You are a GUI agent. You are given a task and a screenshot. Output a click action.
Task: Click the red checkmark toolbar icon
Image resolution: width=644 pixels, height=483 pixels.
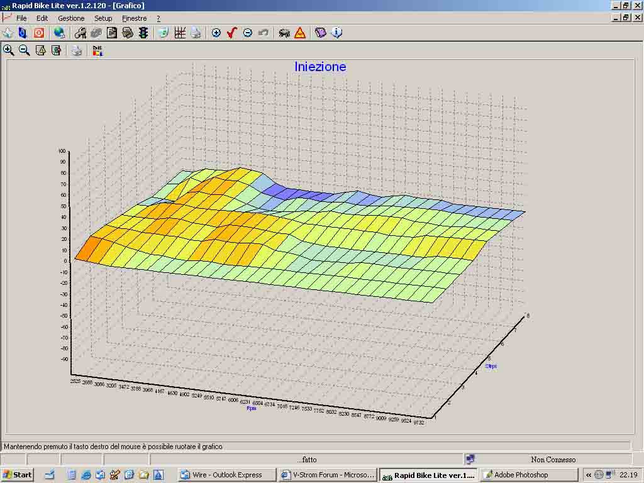[232, 33]
